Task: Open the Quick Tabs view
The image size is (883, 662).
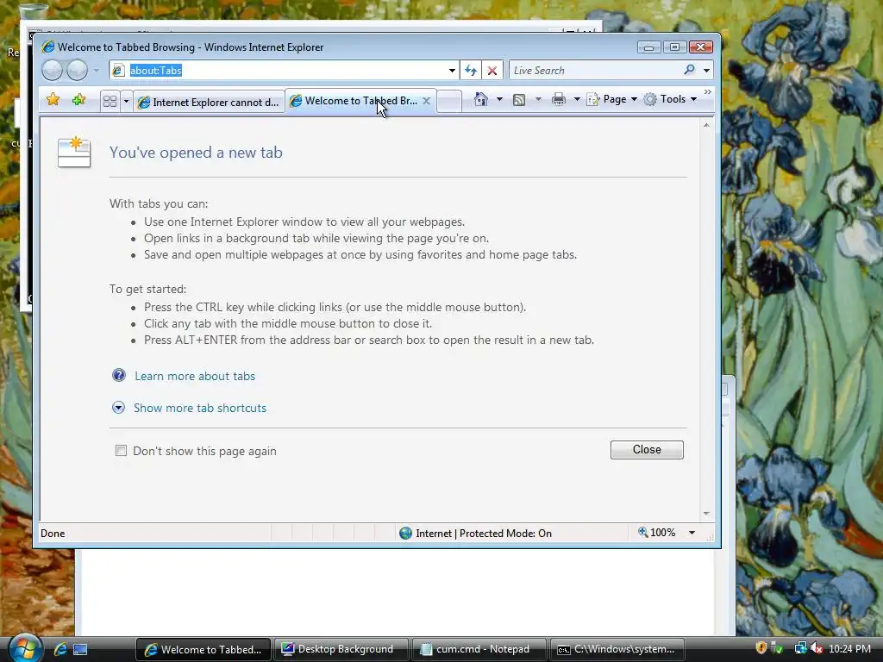Action: (110, 102)
